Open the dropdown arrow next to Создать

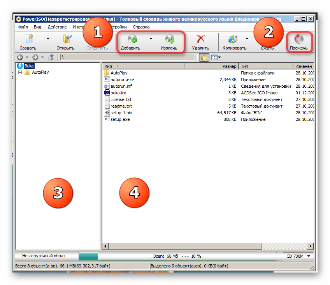pos(48,39)
